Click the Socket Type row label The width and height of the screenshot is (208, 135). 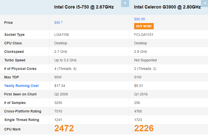15,35
